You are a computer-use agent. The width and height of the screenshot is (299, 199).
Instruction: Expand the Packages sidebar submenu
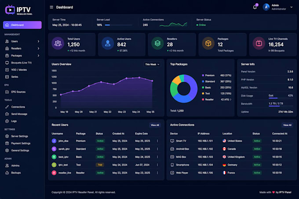coord(38,56)
